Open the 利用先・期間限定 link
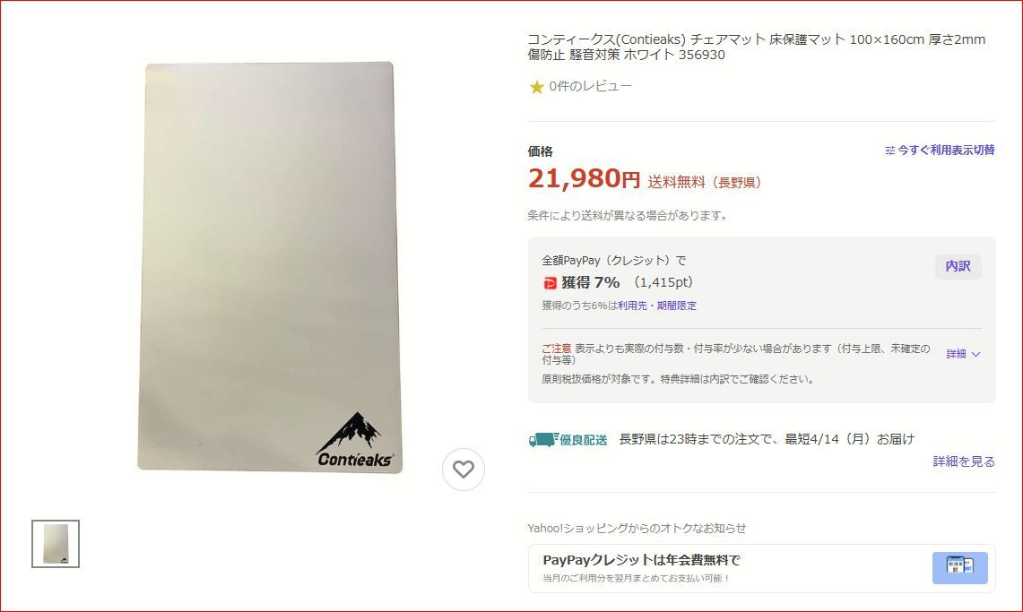This screenshot has height=612, width=1023. (x=657, y=306)
